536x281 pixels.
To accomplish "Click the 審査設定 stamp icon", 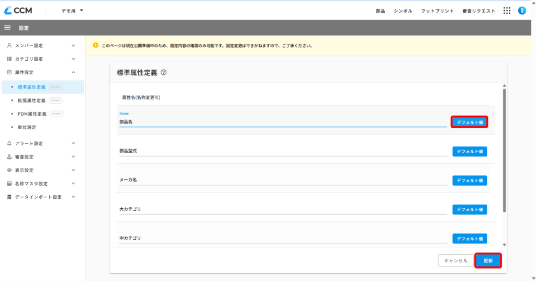I will tap(9, 156).
